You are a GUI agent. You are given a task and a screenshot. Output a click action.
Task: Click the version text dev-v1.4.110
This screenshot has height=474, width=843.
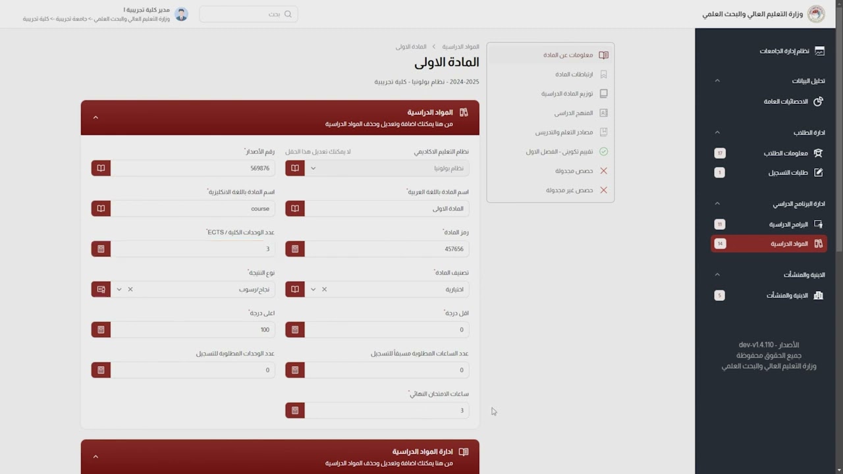[769, 345]
